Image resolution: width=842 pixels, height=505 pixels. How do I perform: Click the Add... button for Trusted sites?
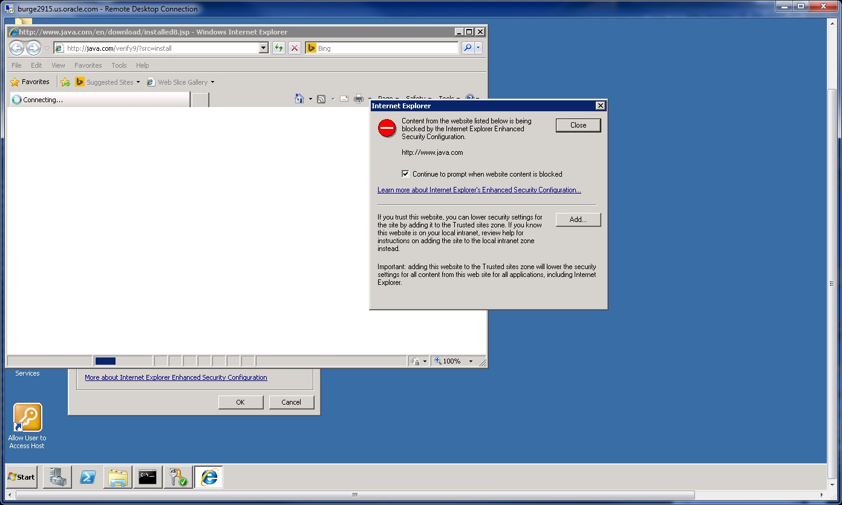tap(578, 220)
